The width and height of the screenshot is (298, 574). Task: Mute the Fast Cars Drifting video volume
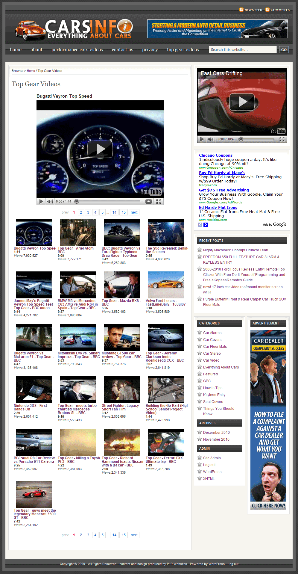210,139
